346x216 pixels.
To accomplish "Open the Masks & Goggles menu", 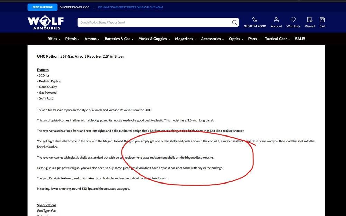I will 154,39.
